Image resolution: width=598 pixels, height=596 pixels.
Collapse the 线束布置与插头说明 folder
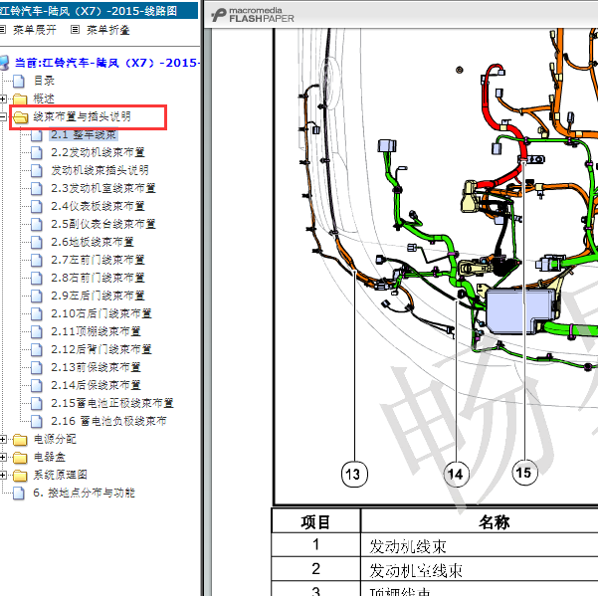point(3,116)
